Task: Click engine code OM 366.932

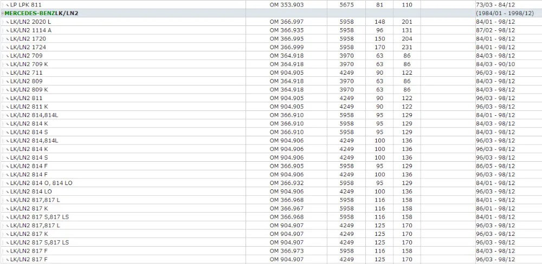Action: (x=287, y=183)
